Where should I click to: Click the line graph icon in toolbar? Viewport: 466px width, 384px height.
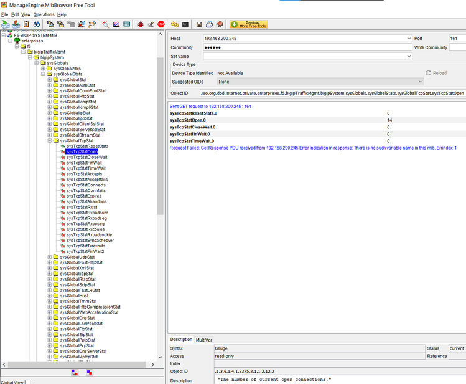(116, 24)
